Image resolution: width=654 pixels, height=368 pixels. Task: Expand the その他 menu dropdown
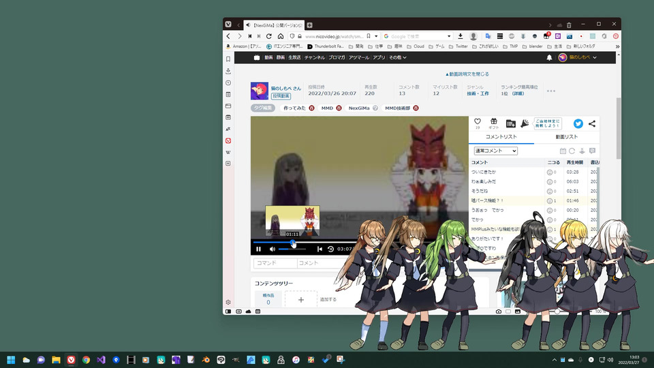coord(397,57)
